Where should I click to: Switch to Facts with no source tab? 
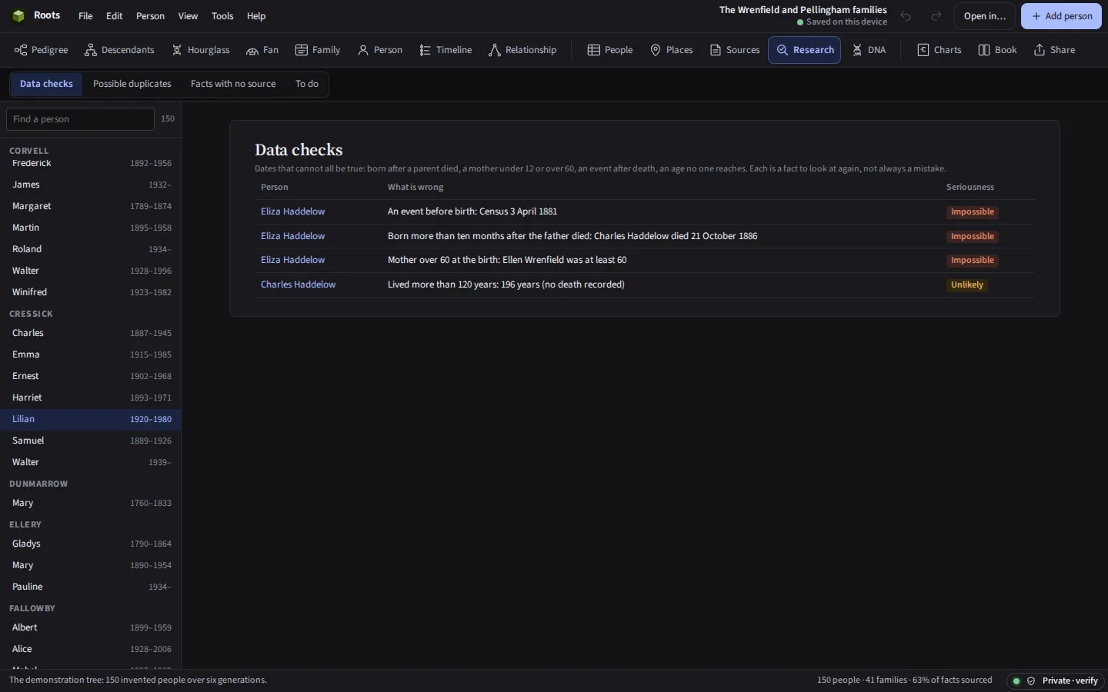233,84
